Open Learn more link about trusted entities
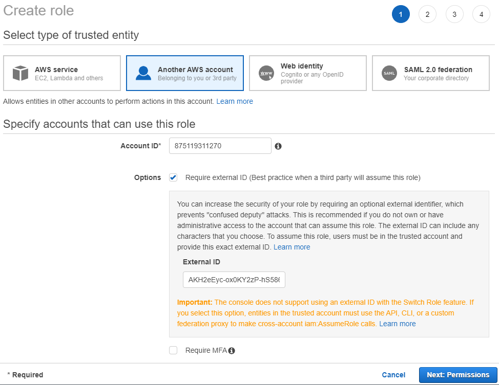This screenshot has width=499, height=385. click(235, 101)
